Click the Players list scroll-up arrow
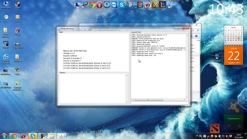The height and width of the screenshot is (139, 247). coord(127,76)
